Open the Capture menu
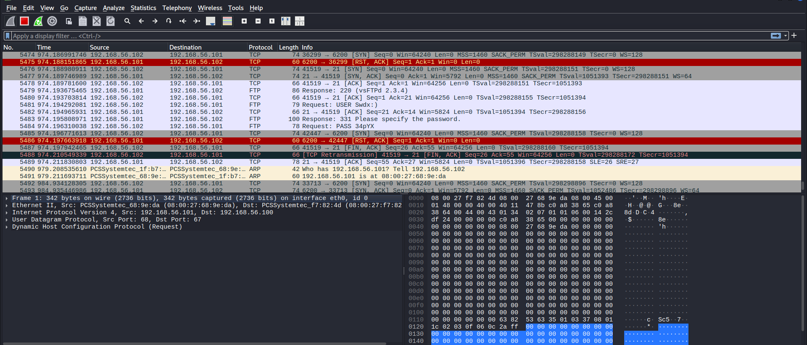 tap(85, 8)
